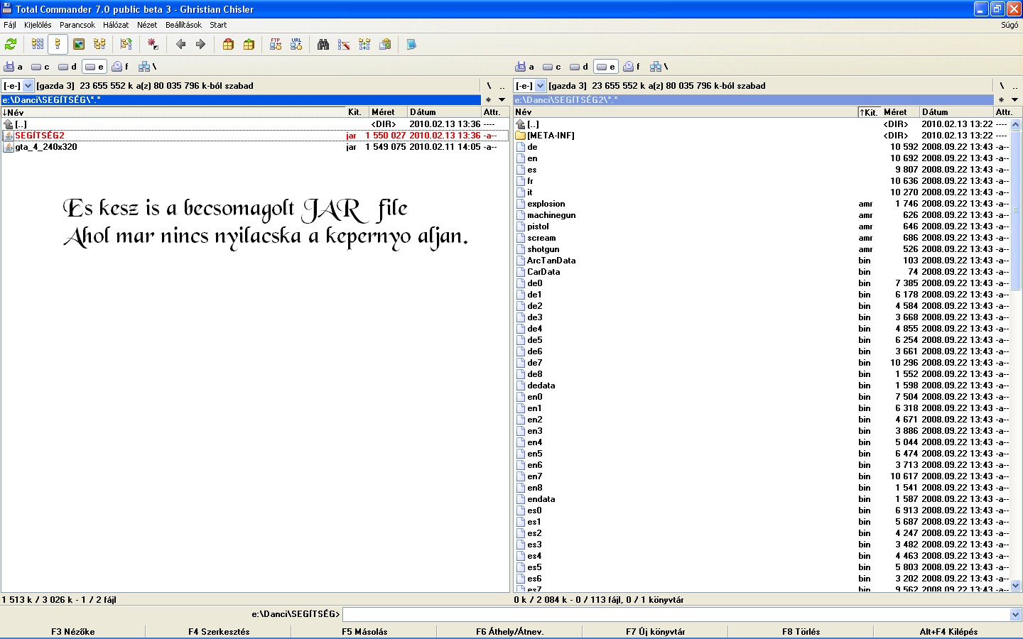Screen dimensions: 1023x639
Task: Open the Beállítások menu
Action: click(183, 25)
